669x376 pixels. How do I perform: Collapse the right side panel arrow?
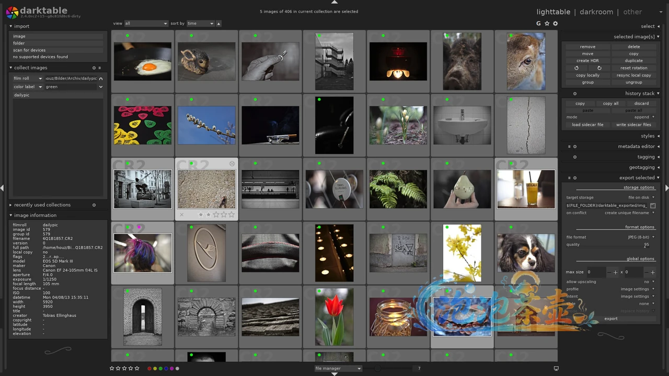(x=667, y=188)
